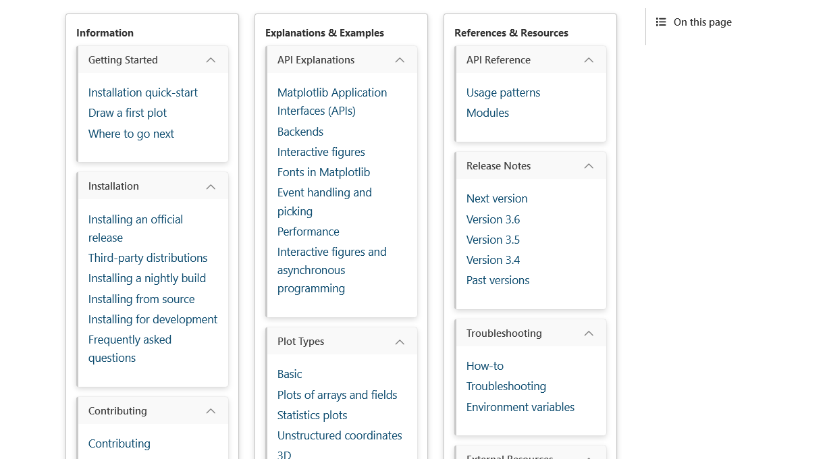
Task: Click the Explanations & Examples heading
Action: 325,33
